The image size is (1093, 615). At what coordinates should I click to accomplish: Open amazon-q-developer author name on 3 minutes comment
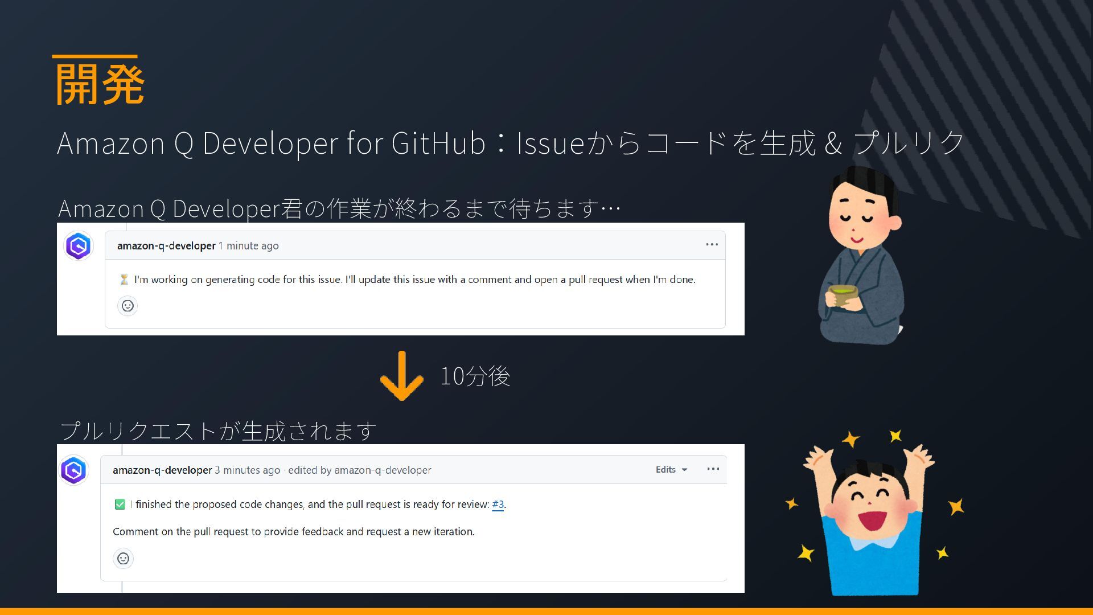pyautogui.click(x=162, y=470)
